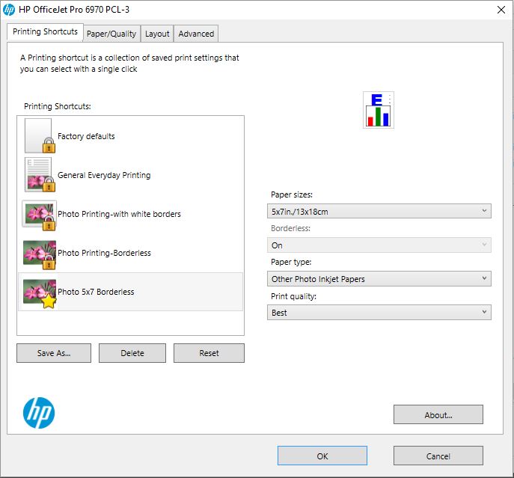Viewport: 514px width, 478px height.
Task: Select the "Factory defaults" text
Action: 86,136
